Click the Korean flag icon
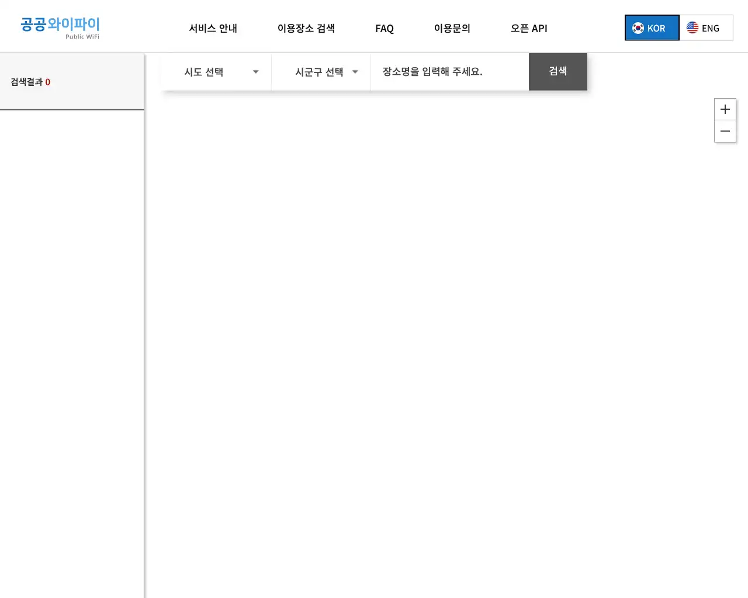The image size is (748, 598). 638,27
